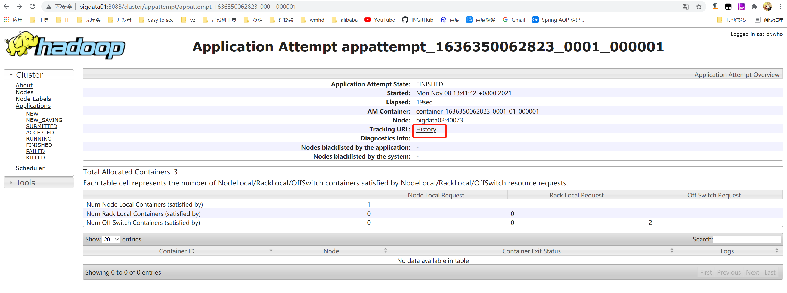Viewport: 787px width, 293px height.
Task: Reload the current page
Action: point(32,7)
